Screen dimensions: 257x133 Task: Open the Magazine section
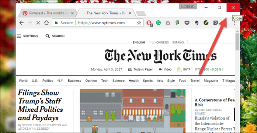(x=211, y=81)
